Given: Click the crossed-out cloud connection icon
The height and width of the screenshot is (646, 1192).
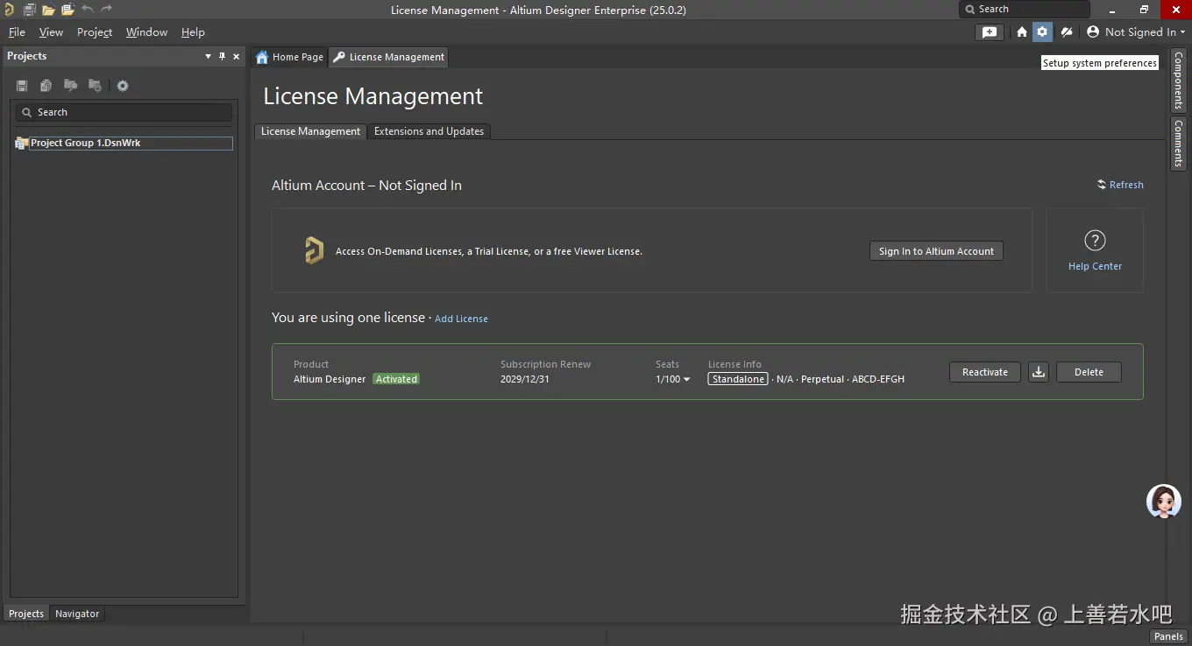Looking at the screenshot, I should 1067,32.
